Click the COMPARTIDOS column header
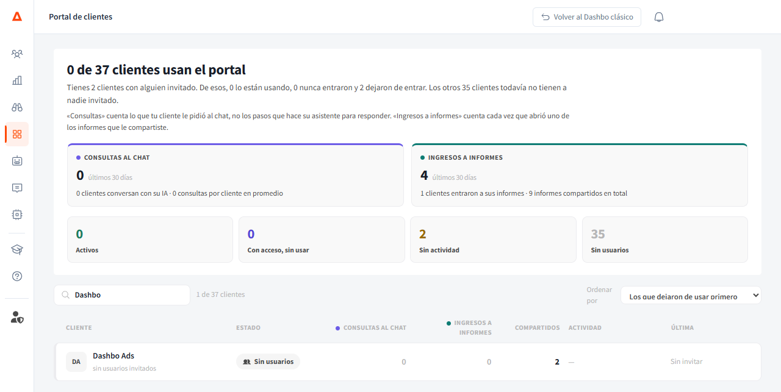Viewport: 781px width, 392px height. click(537, 328)
